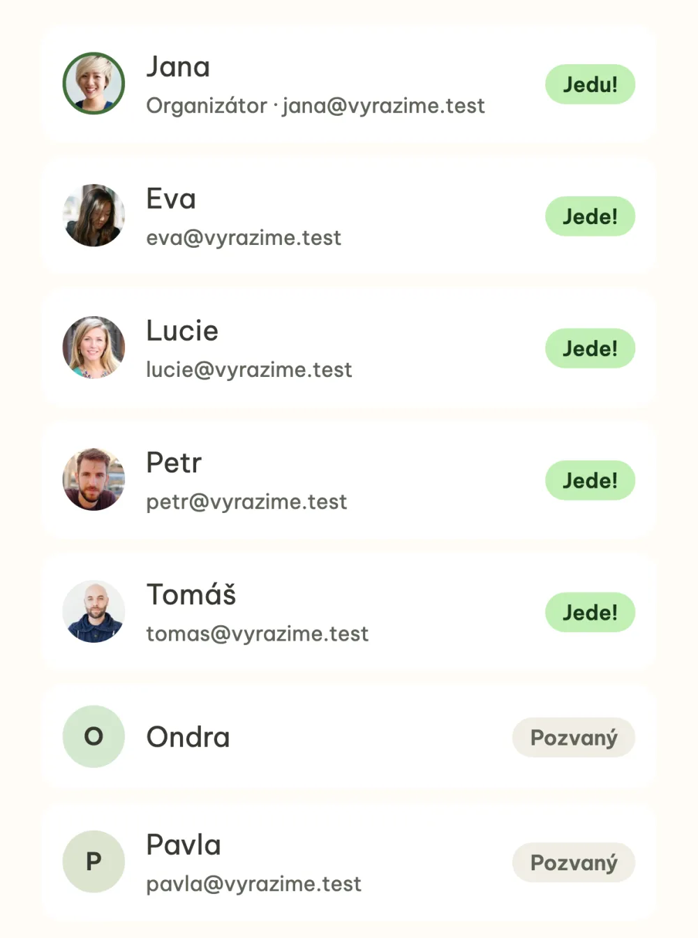Open Tomáš's profile picture
Viewport: 698px width, 938px height.
point(94,611)
